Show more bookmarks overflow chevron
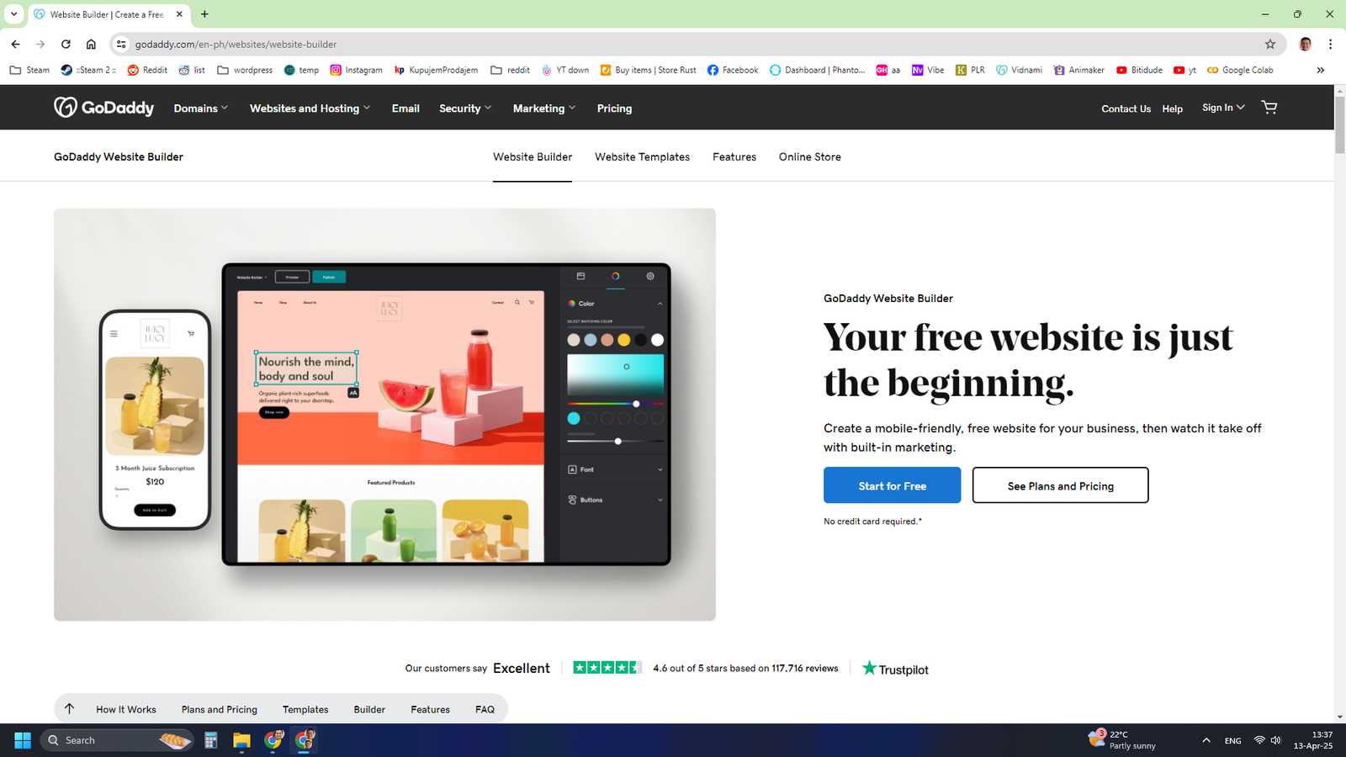Image resolution: width=1346 pixels, height=757 pixels. (x=1320, y=70)
